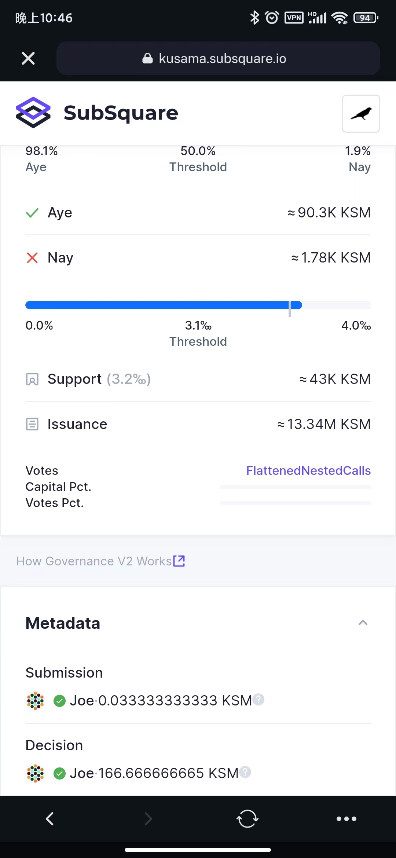Click the green Aye checkmark icon
The height and width of the screenshot is (858, 396).
pyautogui.click(x=32, y=213)
